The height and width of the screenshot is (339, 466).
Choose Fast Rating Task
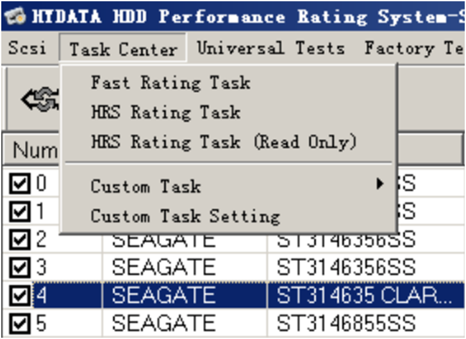tap(171, 83)
